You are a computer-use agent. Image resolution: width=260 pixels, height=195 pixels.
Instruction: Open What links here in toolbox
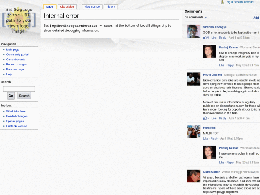(x=16, y=111)
